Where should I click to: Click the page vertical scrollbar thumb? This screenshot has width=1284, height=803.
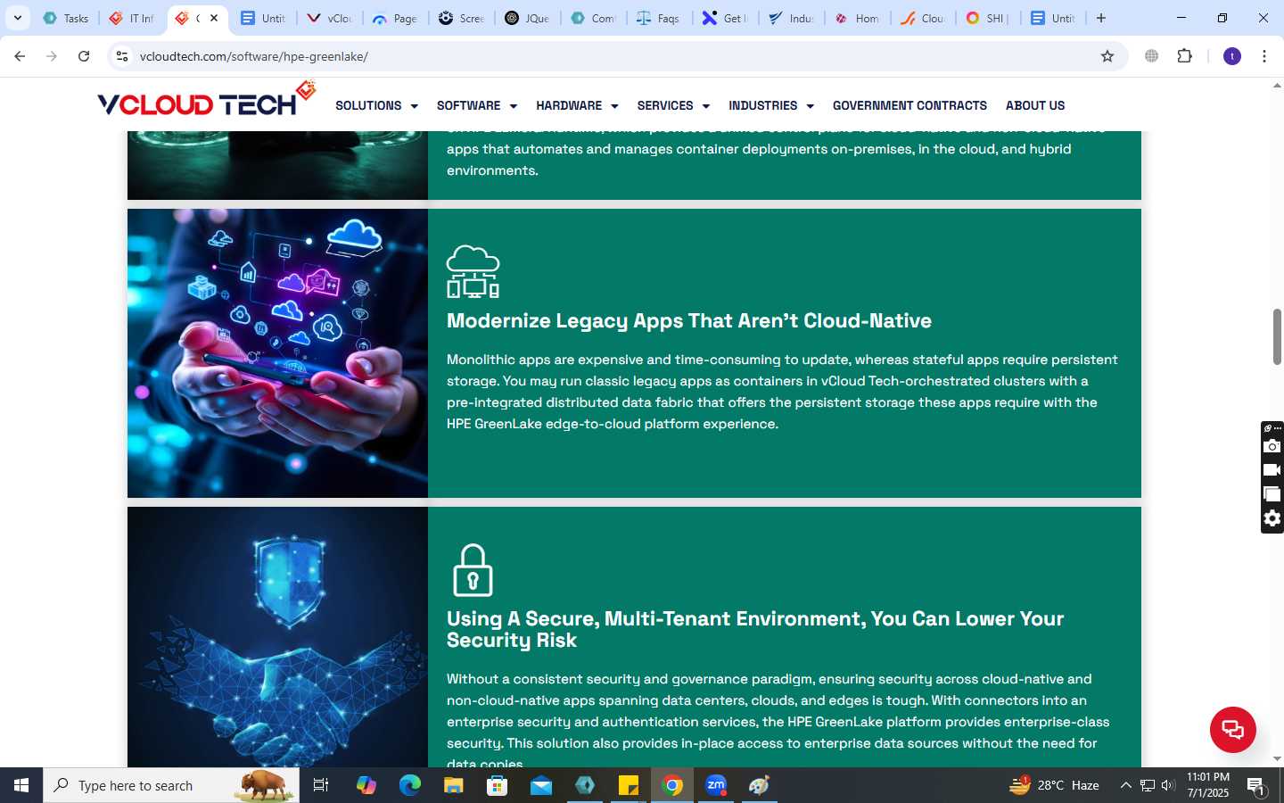click(1277, 336)
